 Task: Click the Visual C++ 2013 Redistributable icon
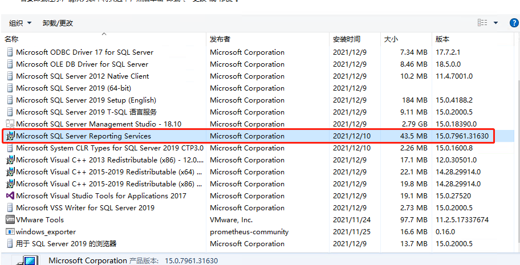tap(10, 160)
